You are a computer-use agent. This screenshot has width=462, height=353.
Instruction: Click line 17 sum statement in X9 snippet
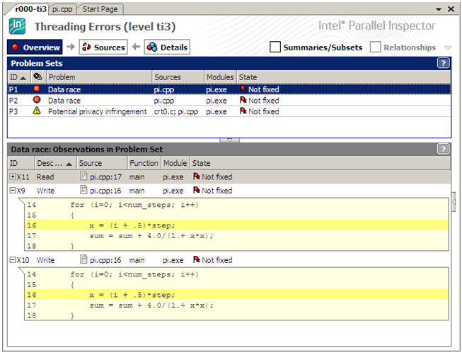(x=151, y=236)
